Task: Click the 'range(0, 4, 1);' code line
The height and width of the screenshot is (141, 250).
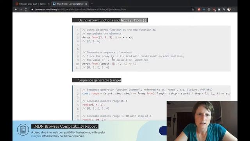Action: (x=93, y=105)
